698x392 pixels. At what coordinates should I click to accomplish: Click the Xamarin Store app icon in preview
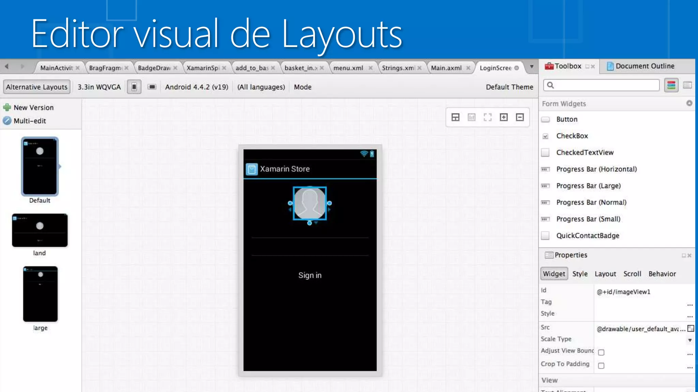click(x=252, y=169)
